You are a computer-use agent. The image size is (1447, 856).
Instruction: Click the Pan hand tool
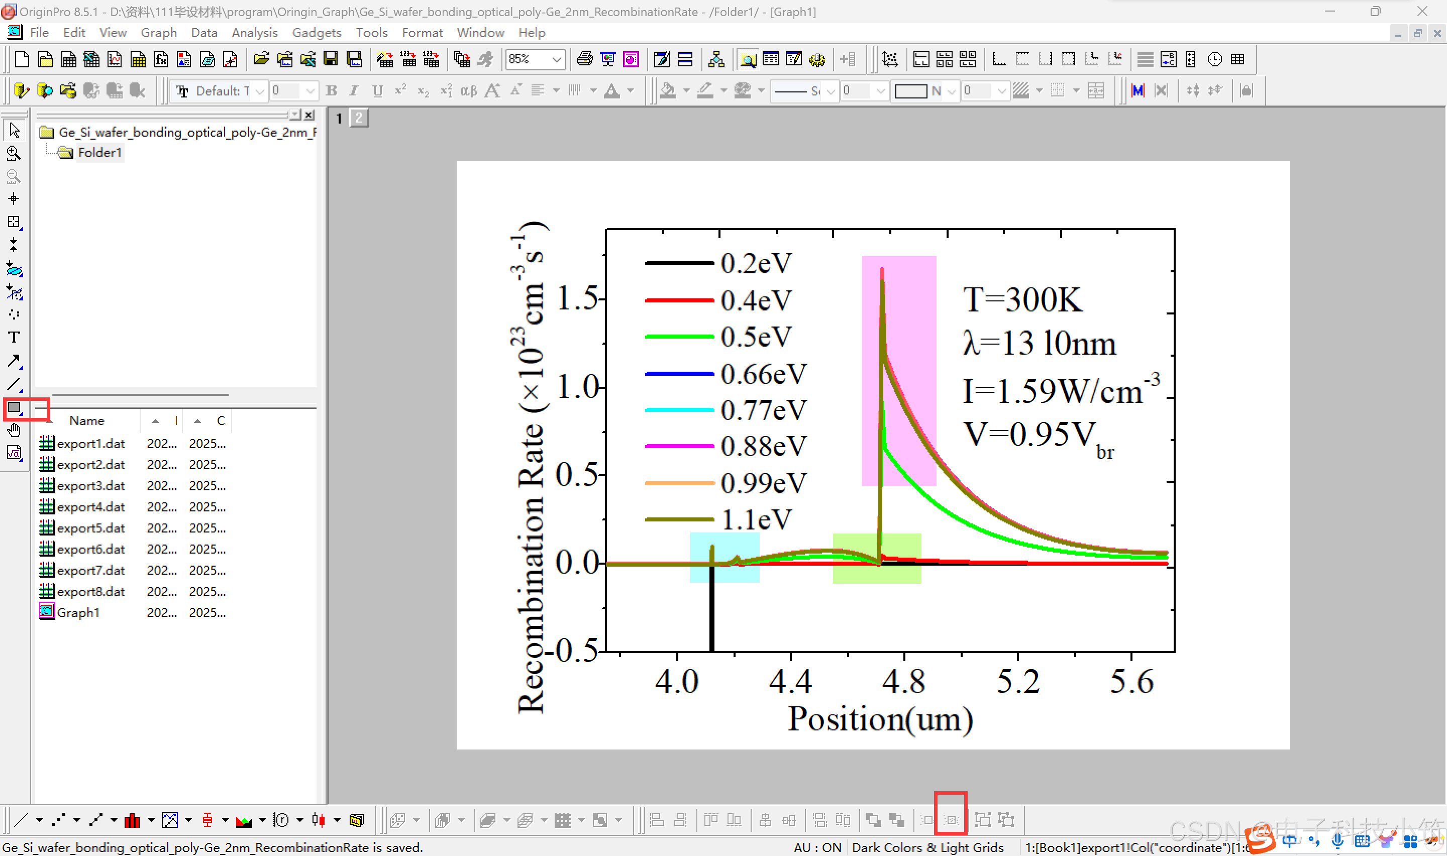coord(14,431)
